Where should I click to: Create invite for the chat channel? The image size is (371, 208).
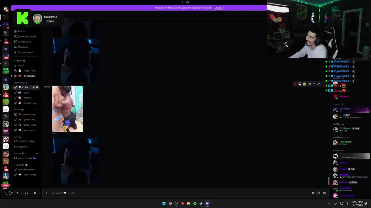point(34,87)
